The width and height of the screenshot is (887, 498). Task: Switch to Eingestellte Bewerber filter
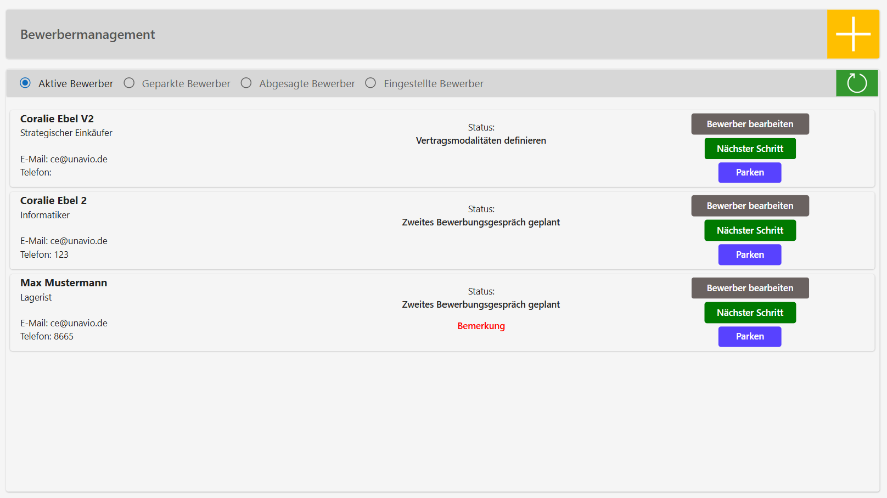[x=371, y=83]
